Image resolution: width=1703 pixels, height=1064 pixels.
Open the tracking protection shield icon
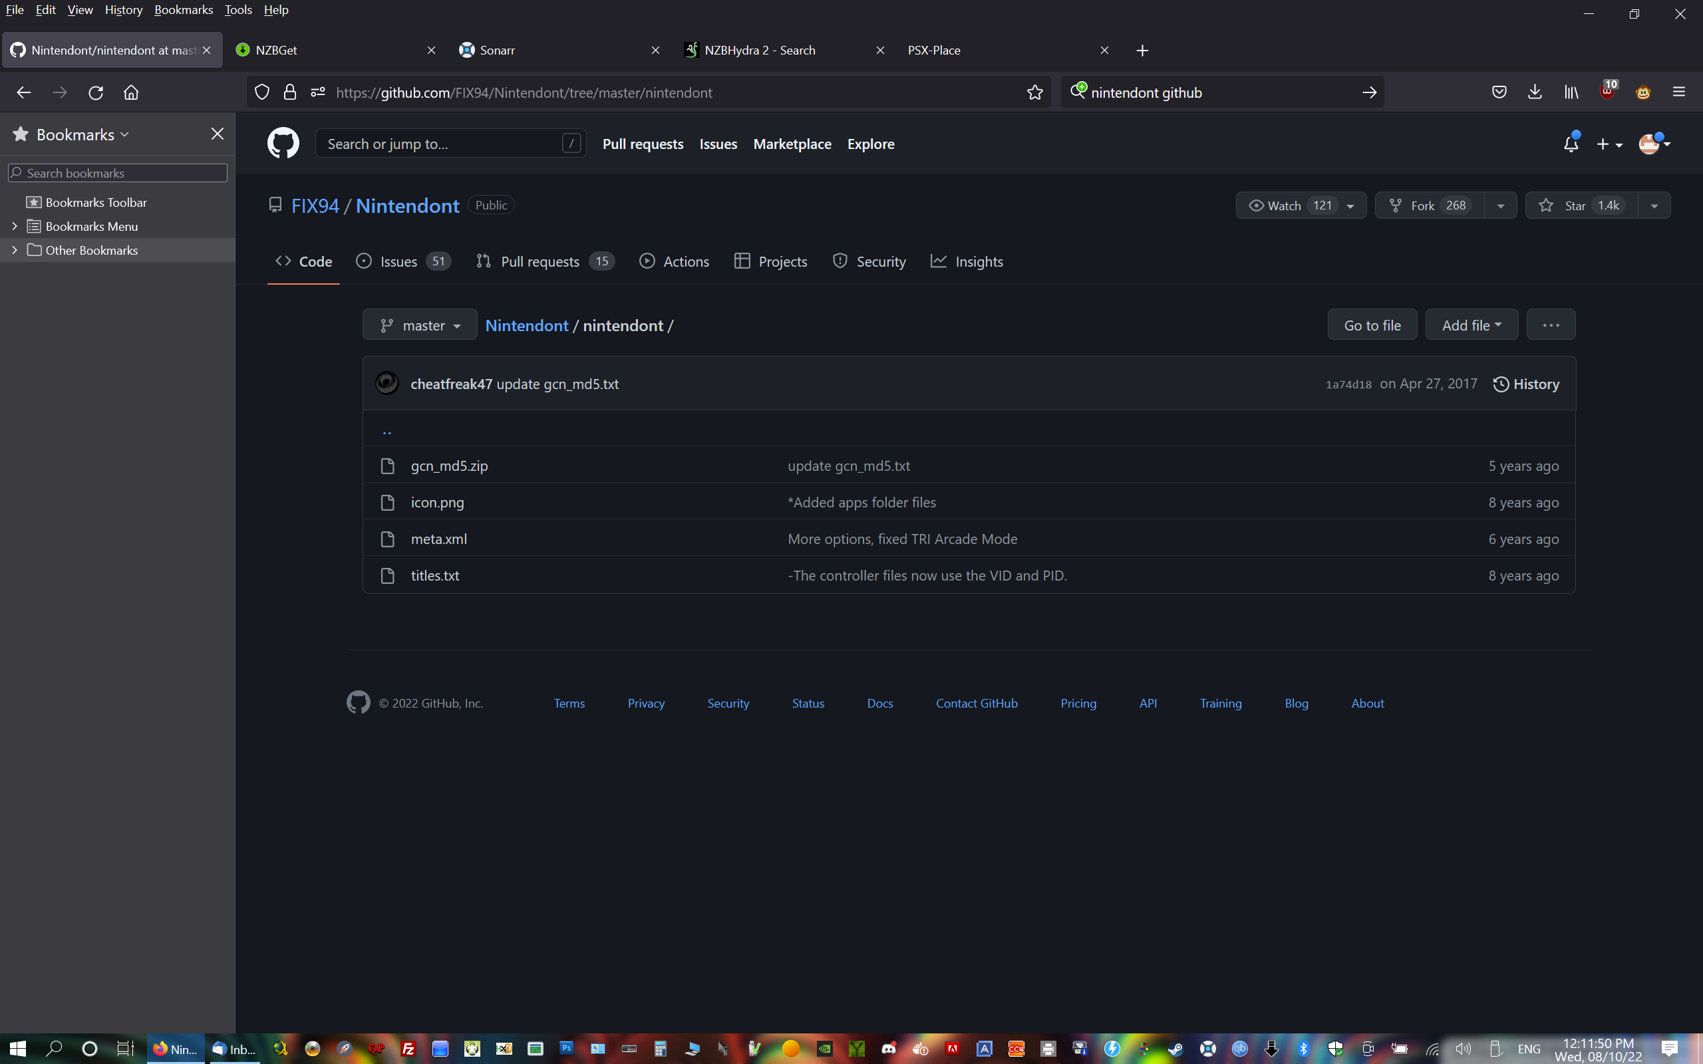point(262,92)
